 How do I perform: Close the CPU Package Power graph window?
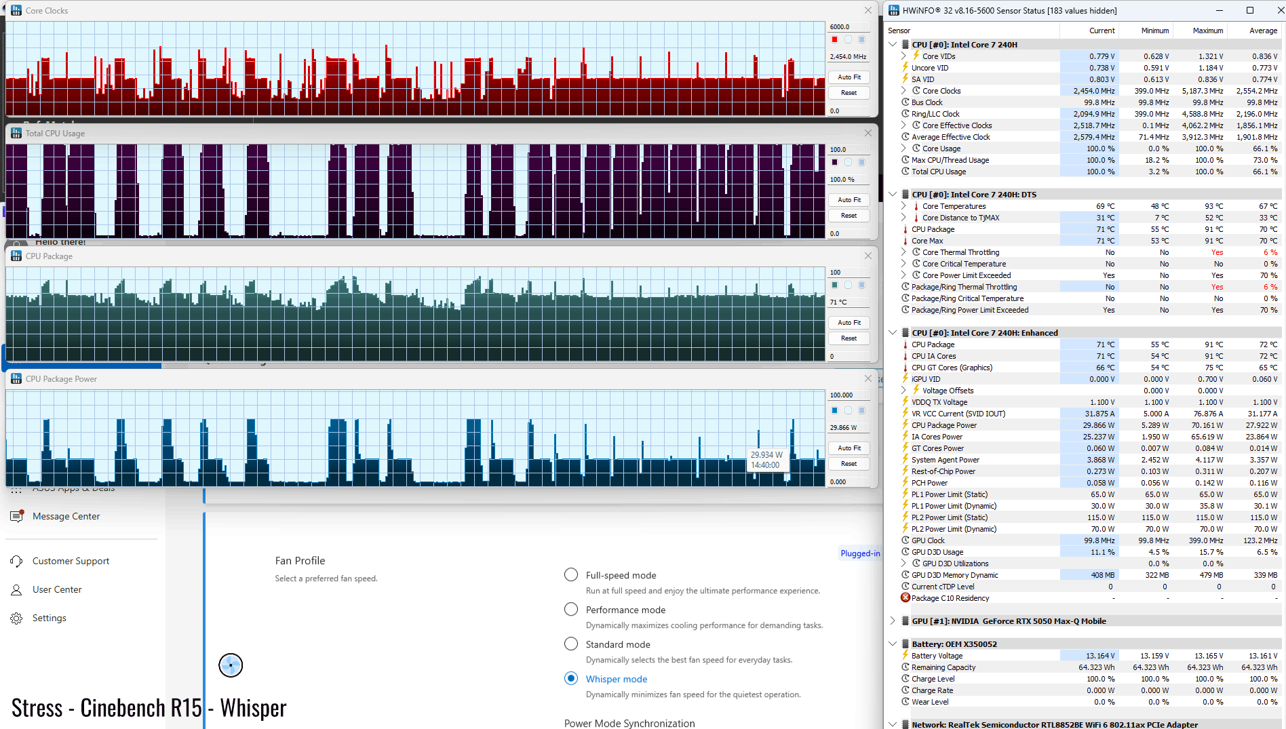868,379
